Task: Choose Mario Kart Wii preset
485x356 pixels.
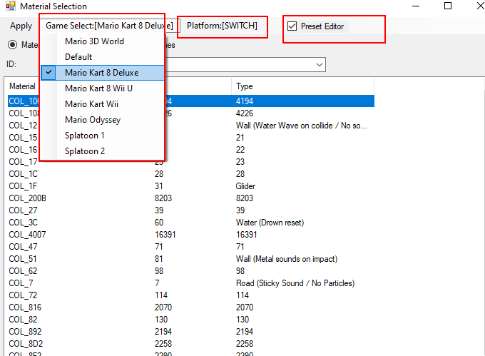Action: [103, 104]
